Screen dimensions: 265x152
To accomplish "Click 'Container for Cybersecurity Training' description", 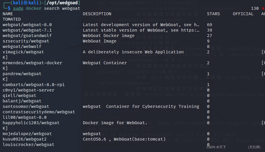I will click(x=153, y=106).
